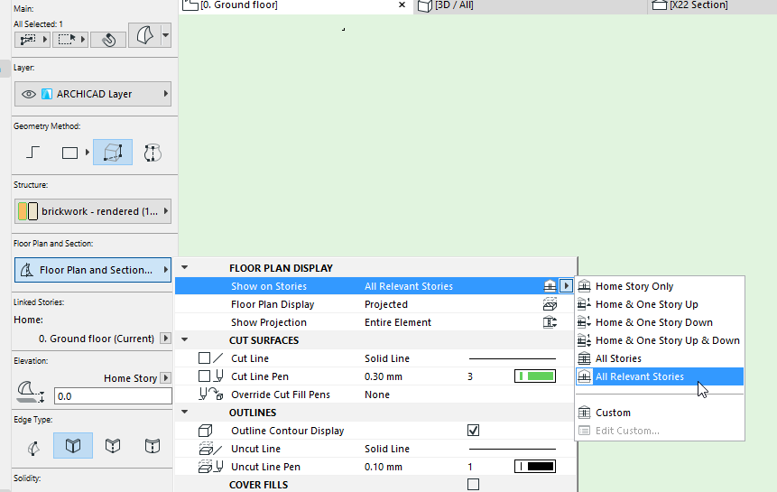777x492 pixels.
Task: Open the ARCHICAD Layer dropdown
Action: click(x=93, y=94)
